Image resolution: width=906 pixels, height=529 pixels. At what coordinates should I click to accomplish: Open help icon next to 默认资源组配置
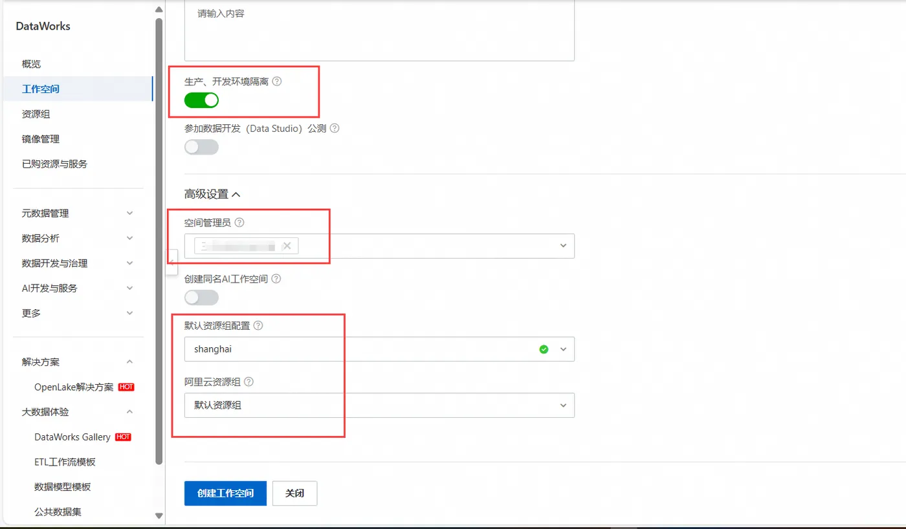coord(258,325)
